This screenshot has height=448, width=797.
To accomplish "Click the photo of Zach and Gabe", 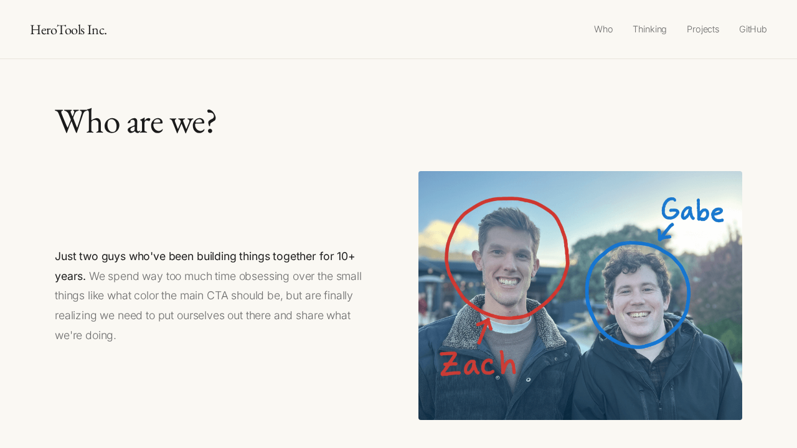I will tap(580, 296).
